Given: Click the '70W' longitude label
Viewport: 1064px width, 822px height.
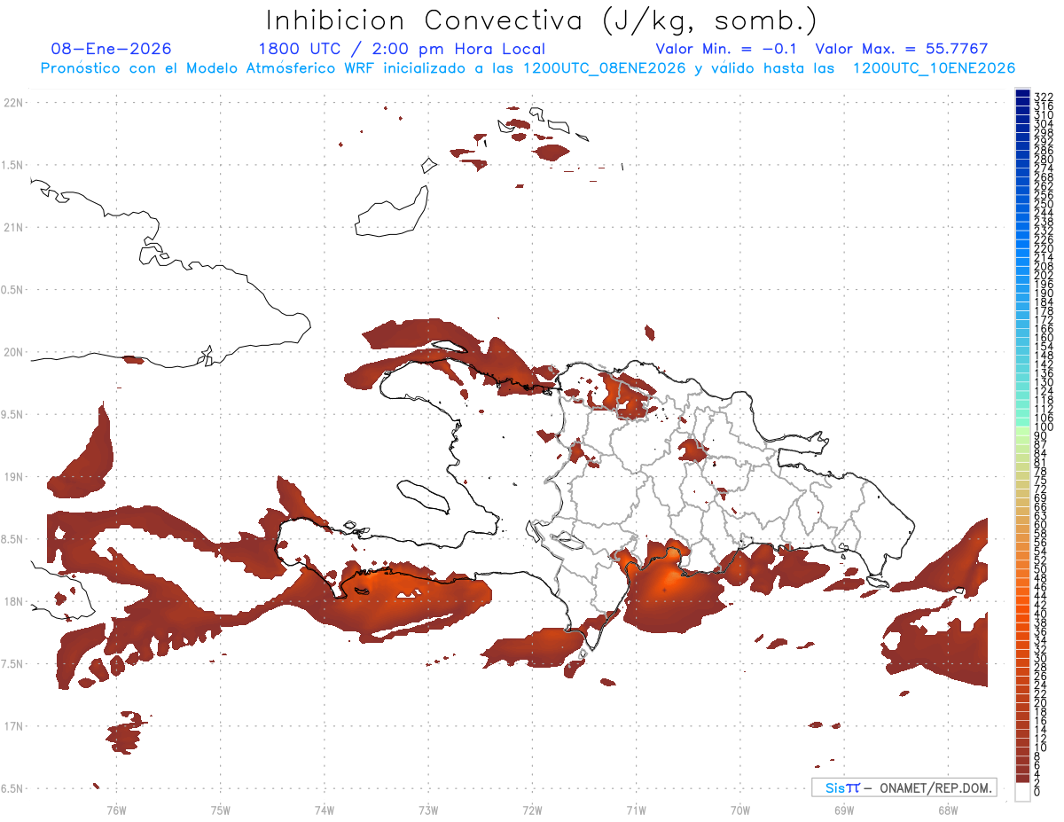Looking at the screenshot, I should (x=740, y=810).
